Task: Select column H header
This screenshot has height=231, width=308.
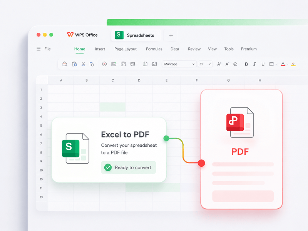Action: [x=260, y=80]
